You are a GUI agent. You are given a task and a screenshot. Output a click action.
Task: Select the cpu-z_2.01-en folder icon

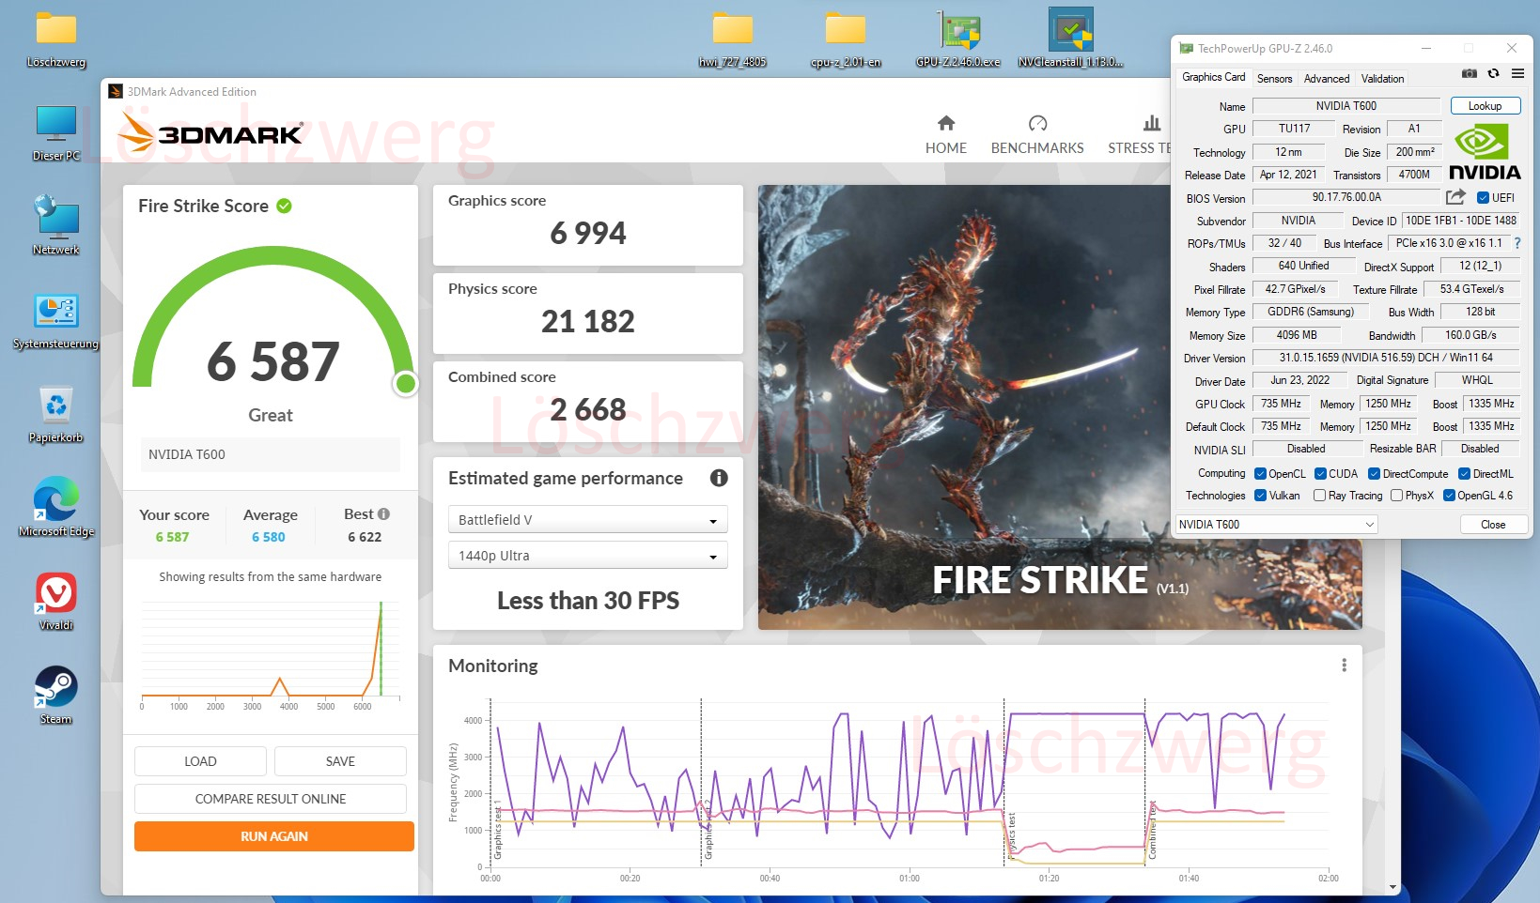point(846,39)
